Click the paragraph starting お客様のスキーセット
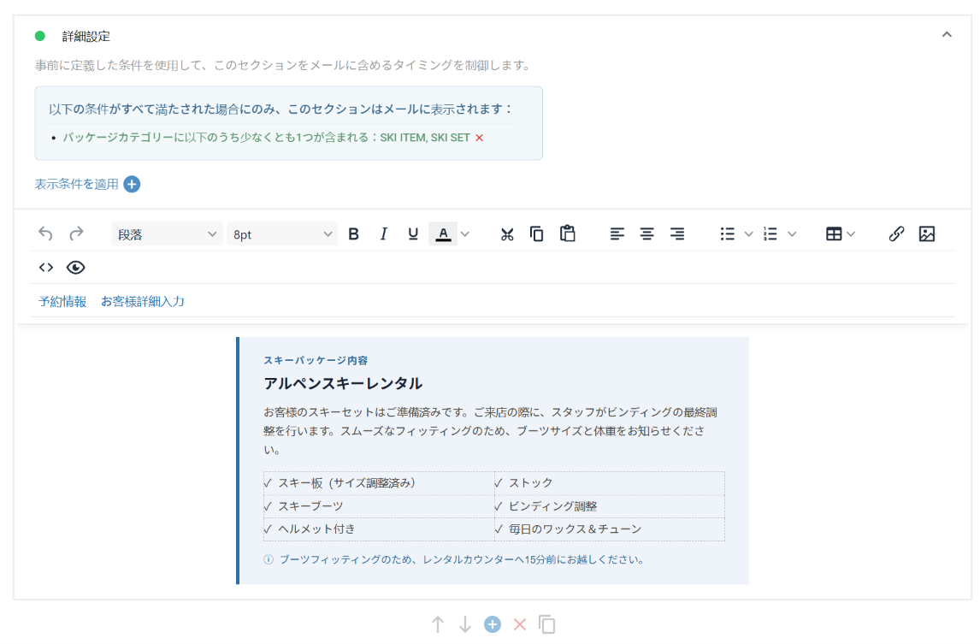 click(x=491, y=431)
